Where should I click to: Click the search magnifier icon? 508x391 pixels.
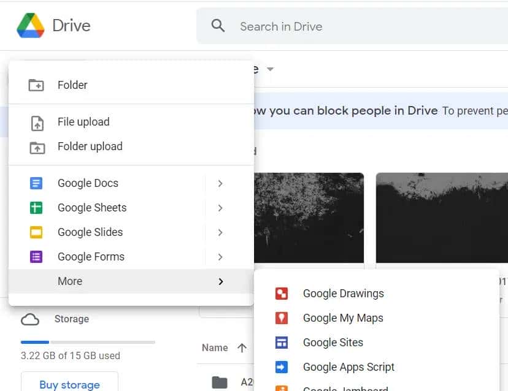[x=218, y=26]
